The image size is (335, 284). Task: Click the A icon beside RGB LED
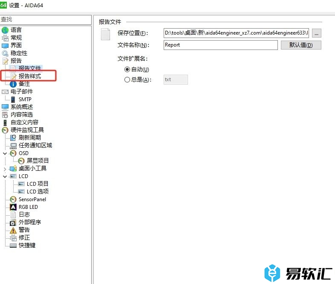(13, 207)
